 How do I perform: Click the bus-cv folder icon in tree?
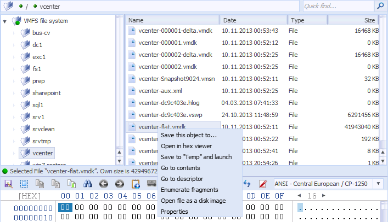click(x=25, y=33)
